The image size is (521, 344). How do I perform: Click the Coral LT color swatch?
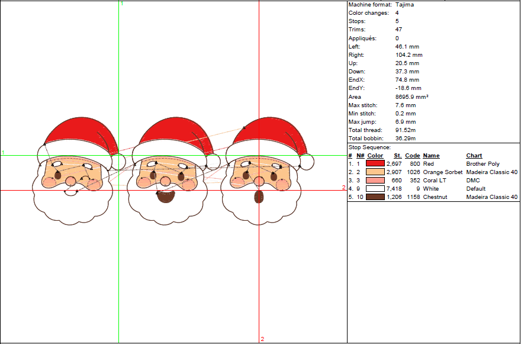[x=375, y=181]
